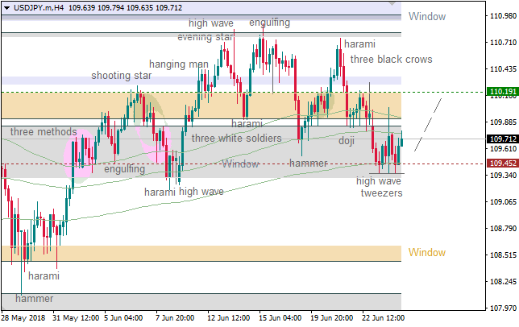
Task: Click the gray "Window" label at top right
Action: tap(427, 16)
